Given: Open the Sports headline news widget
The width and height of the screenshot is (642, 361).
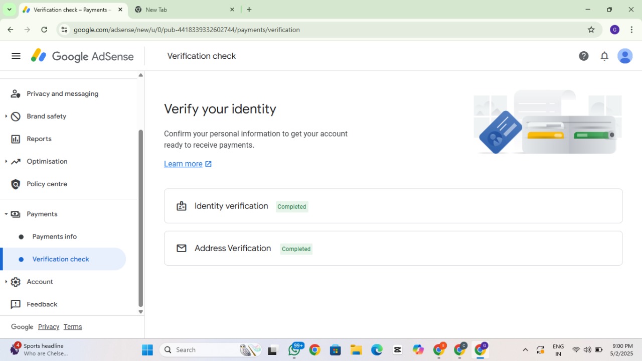Looking at the screenshot, I should coord(40,349).
